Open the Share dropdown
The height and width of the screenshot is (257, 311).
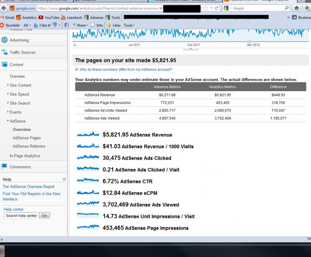(x=80, y=25)
